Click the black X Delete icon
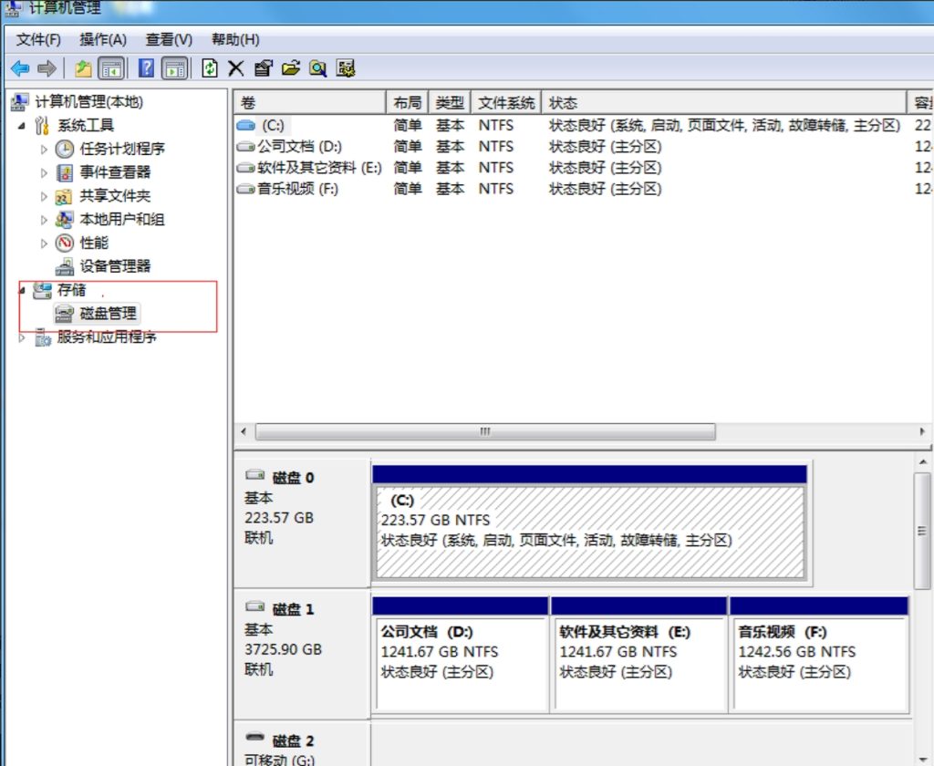934x766 pixels. pyautogui.click(x=236, y=68)
